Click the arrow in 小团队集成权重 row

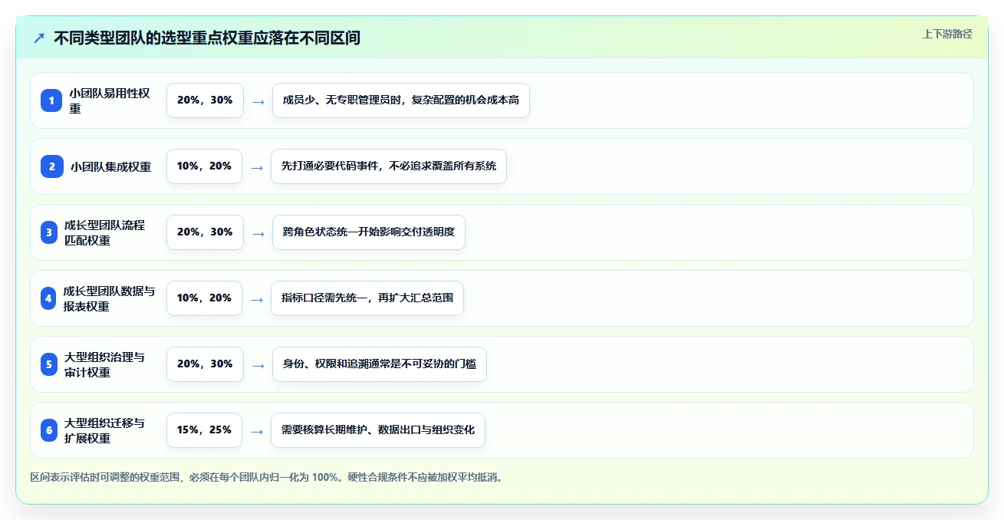[x=257, y=167]
